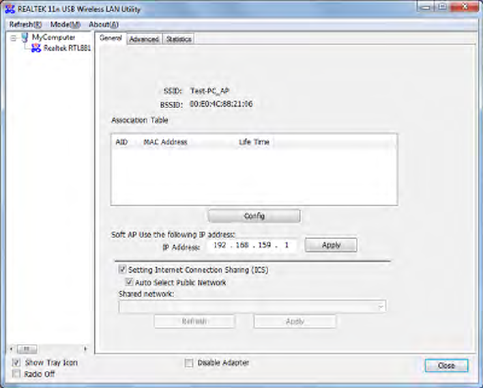The height and width of the screenshot is (388, 483).
Task: Click the AID column header
Action: [x=121, y=142]
